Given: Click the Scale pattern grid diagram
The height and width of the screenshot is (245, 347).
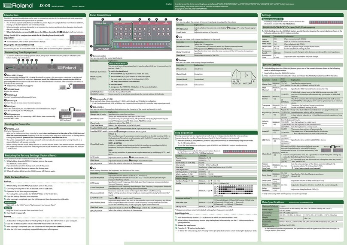Looking at the screenshot, I should 233,191.
